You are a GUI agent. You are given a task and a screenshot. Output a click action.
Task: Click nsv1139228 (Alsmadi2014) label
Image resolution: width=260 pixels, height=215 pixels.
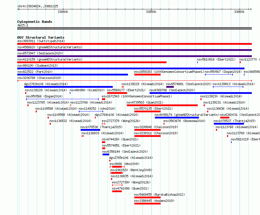[46, 90]
